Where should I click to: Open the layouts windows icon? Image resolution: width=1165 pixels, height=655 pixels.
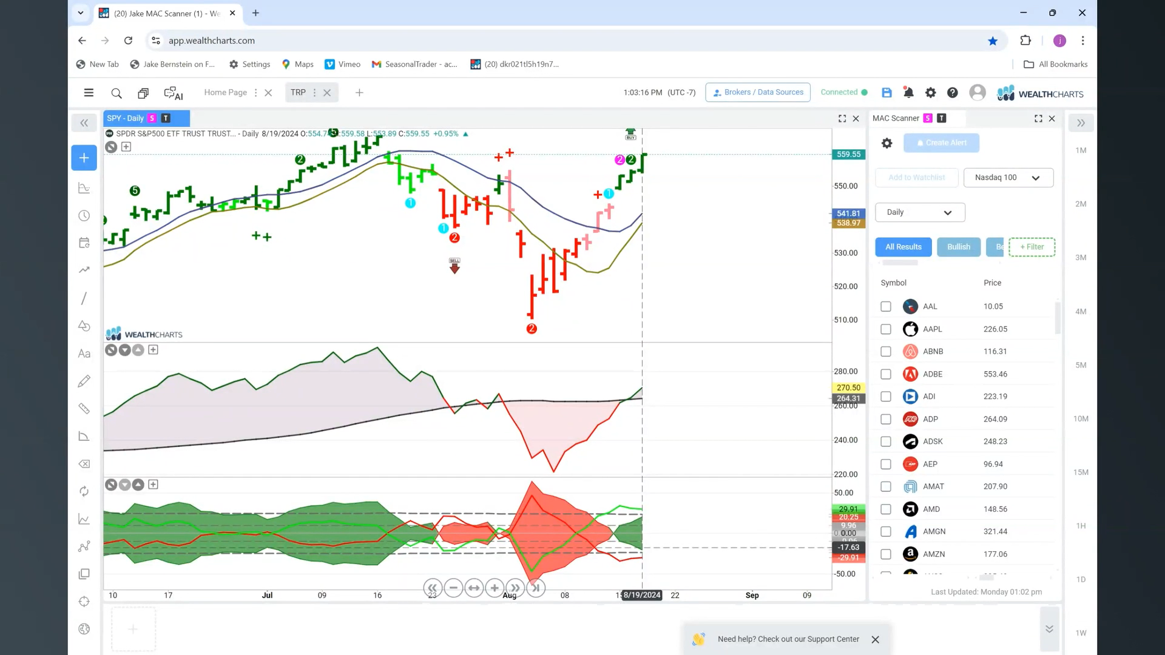(143, 93)
